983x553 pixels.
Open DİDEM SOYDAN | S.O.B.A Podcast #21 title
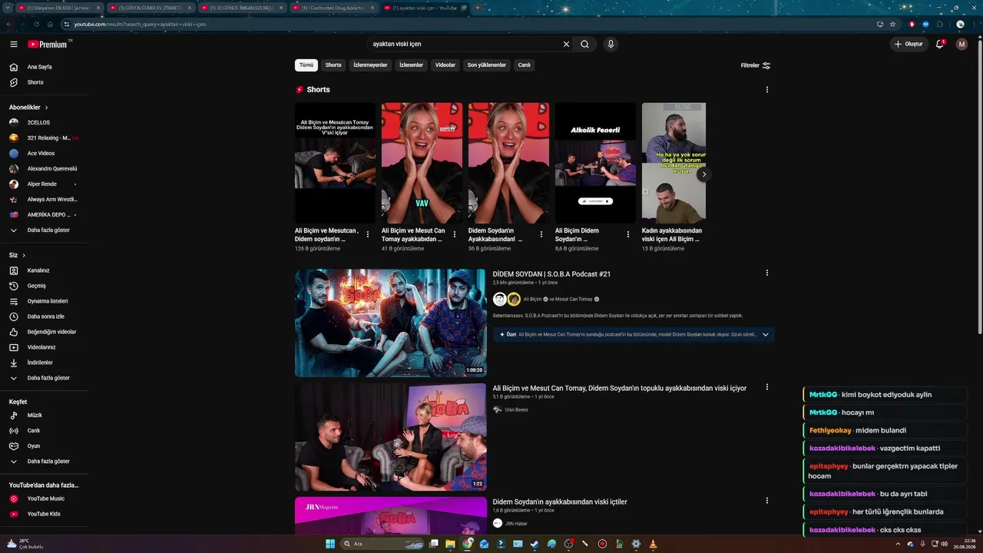pos(551,274)
